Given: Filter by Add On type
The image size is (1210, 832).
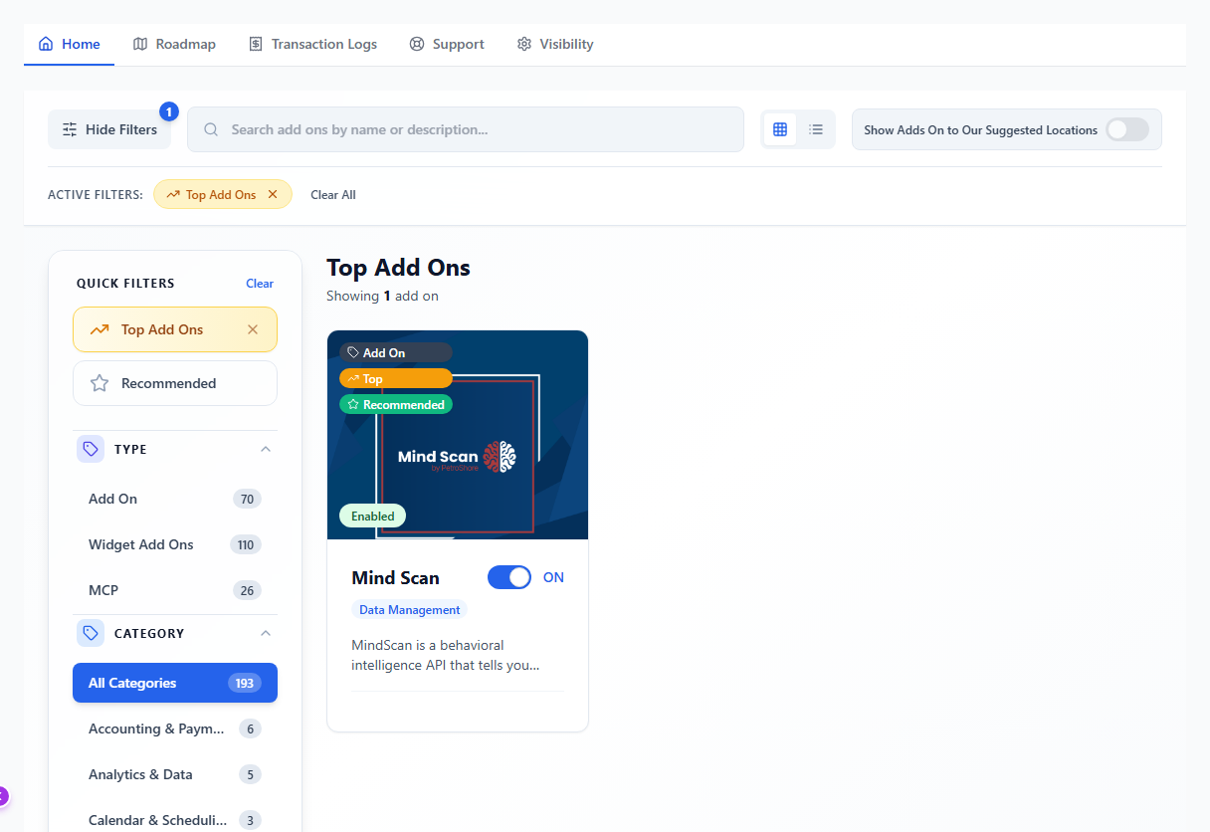Looking at the screenshot, I should tap(175, 499).
